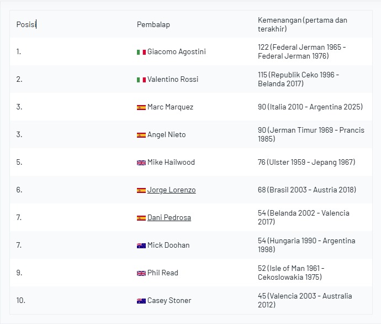Click the British flag beside Mike Hailwood
Screen dimensions: 381x324
click(x=141, y=163)
